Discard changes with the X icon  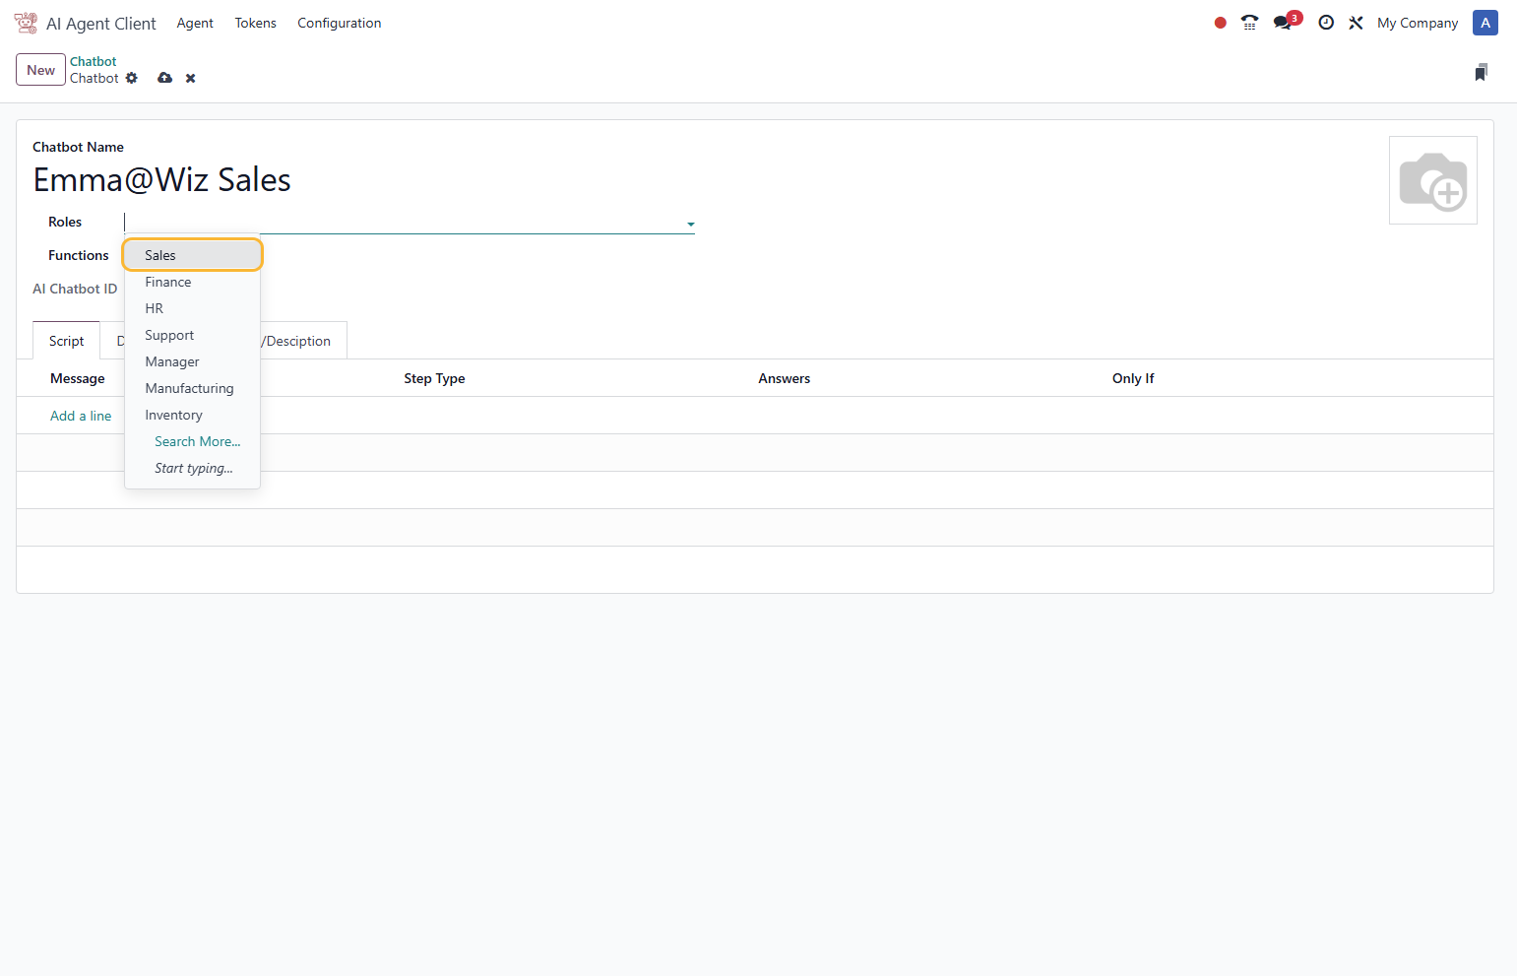tap(191, 79)
